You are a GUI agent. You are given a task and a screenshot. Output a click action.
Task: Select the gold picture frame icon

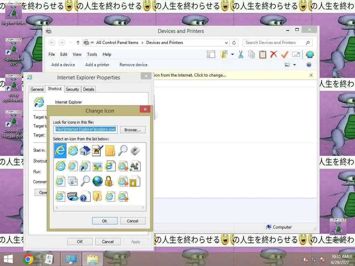(x=135, y=181)
